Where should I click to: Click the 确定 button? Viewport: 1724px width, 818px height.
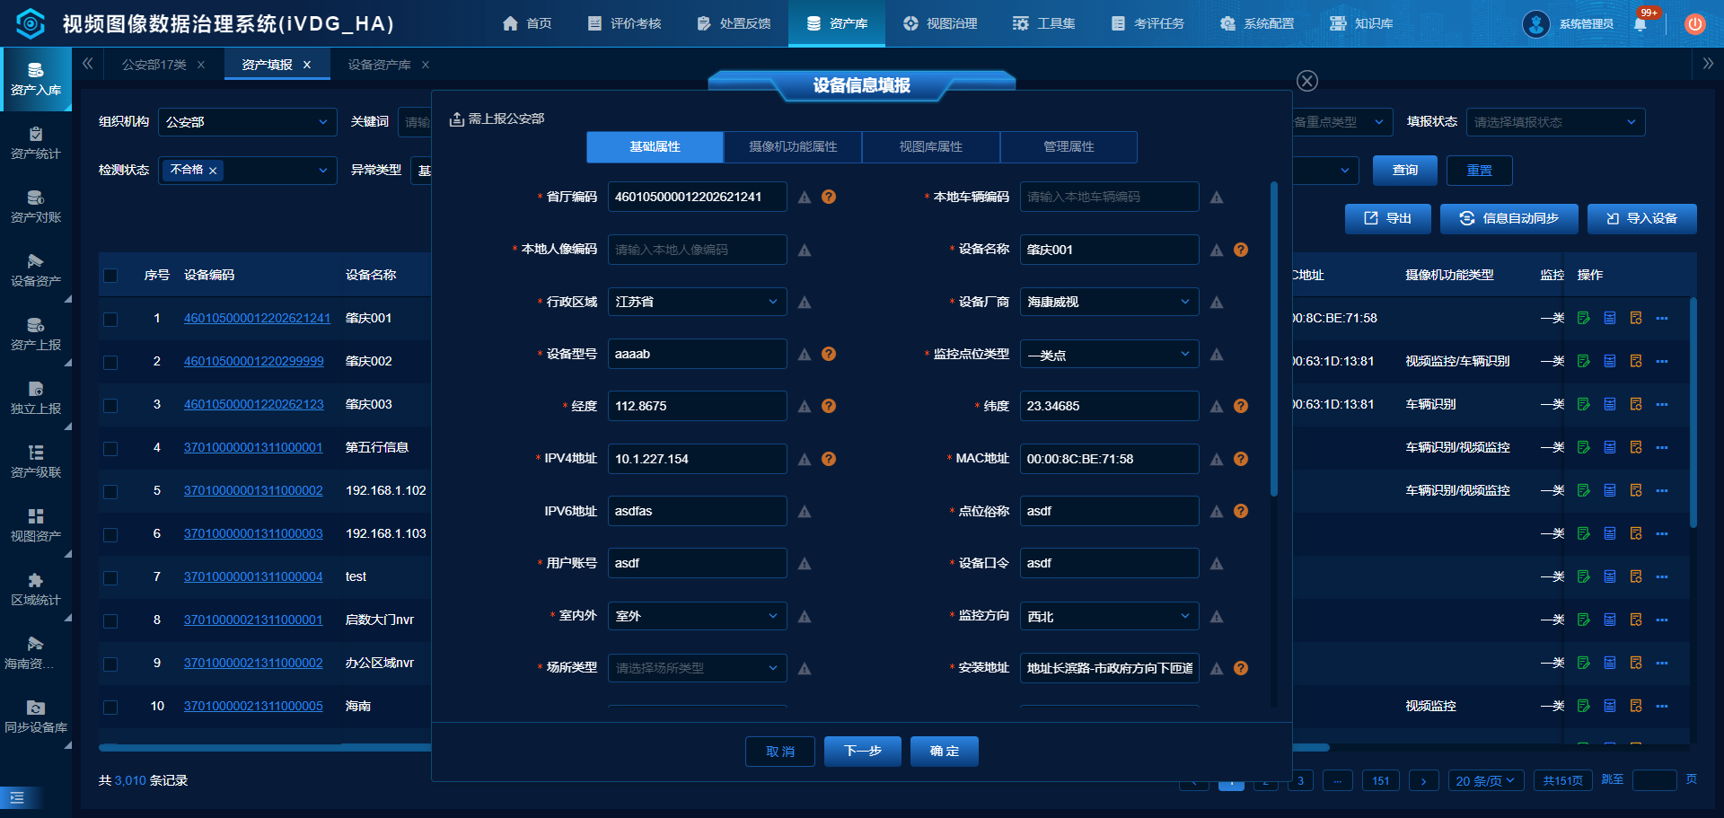click(x=945, y=751)
